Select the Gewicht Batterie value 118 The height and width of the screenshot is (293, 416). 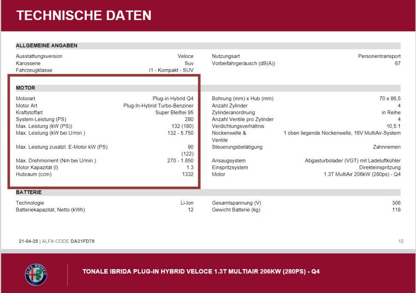coord(396,210)
